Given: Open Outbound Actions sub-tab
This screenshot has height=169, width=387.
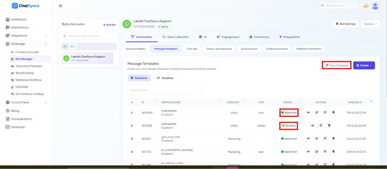Looking at the screenshot, I should [277, 49].
